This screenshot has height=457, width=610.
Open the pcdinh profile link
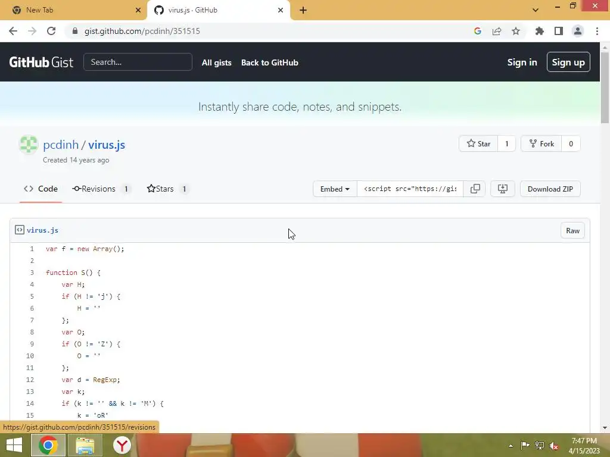point(61,145)
